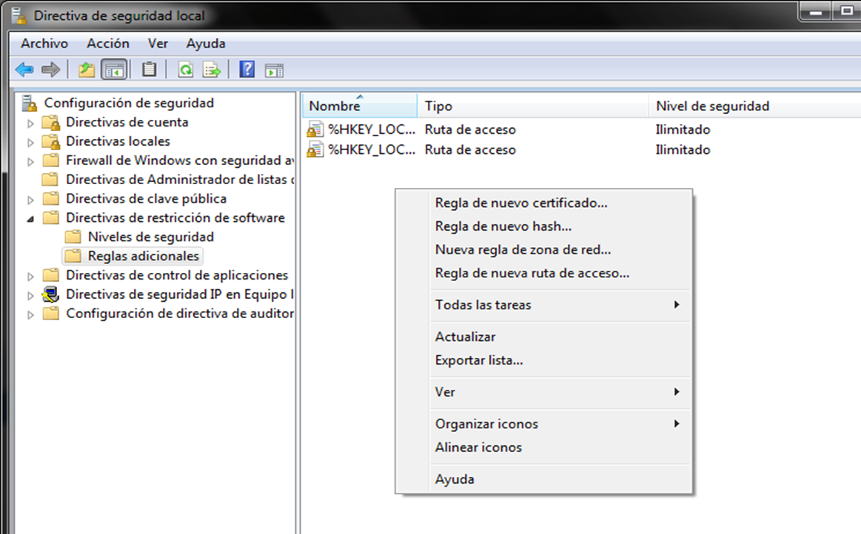Click the Export list toolbar icon
The height and width of the screenshot is (534, 861).
[x=212, y=70]
